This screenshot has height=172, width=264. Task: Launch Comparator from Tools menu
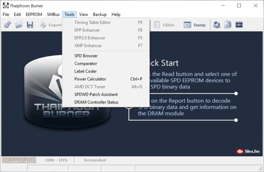(106, 64)
